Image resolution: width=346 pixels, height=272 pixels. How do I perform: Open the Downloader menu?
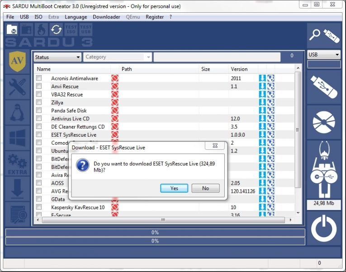pos(106,17)
